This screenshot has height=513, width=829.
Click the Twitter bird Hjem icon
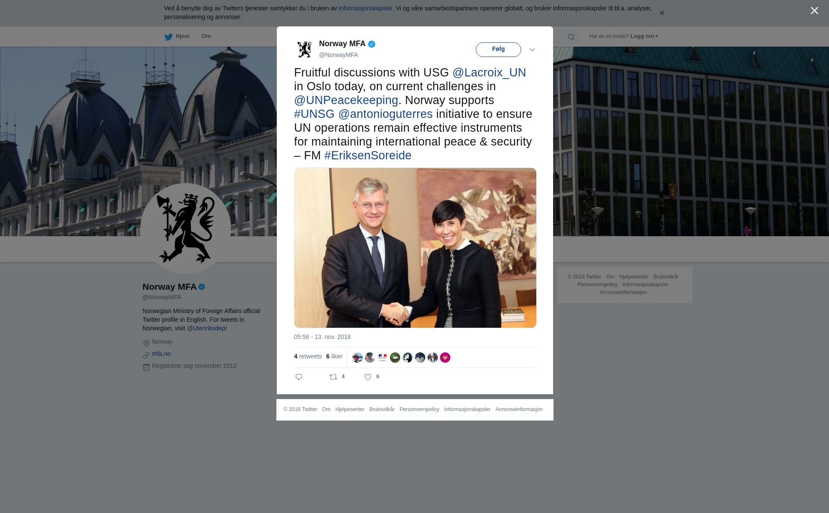168,37
